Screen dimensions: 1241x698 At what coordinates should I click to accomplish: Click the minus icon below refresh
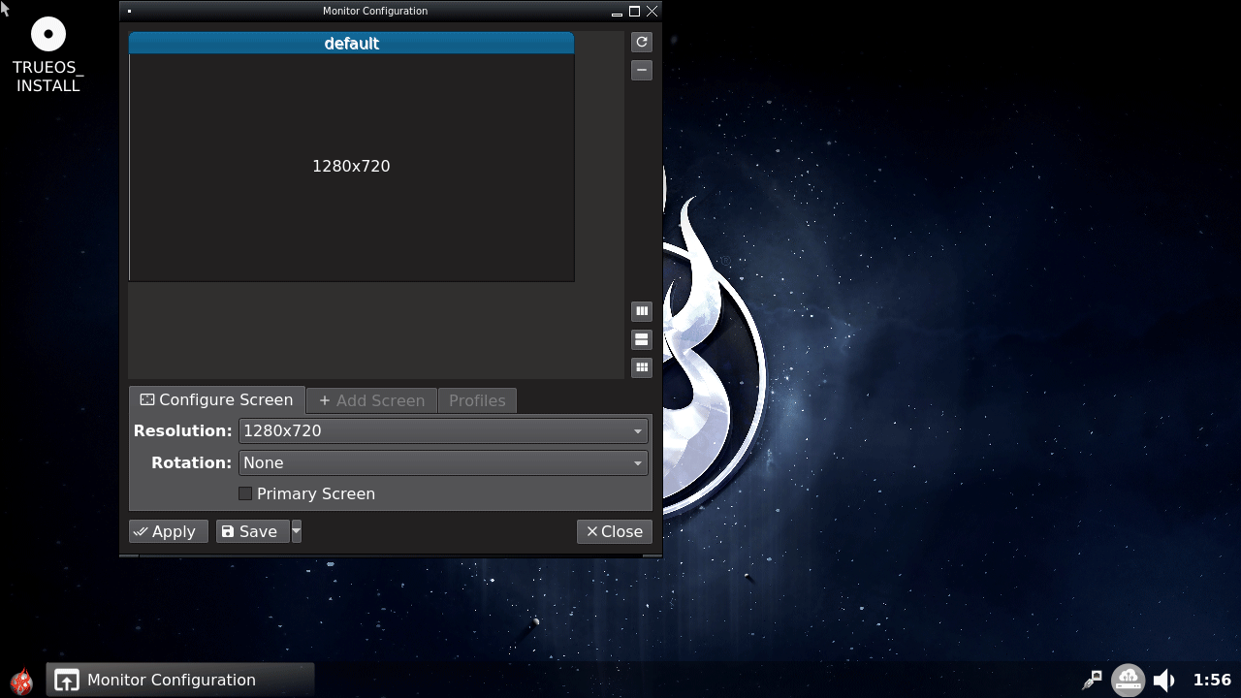click(642, 70)
